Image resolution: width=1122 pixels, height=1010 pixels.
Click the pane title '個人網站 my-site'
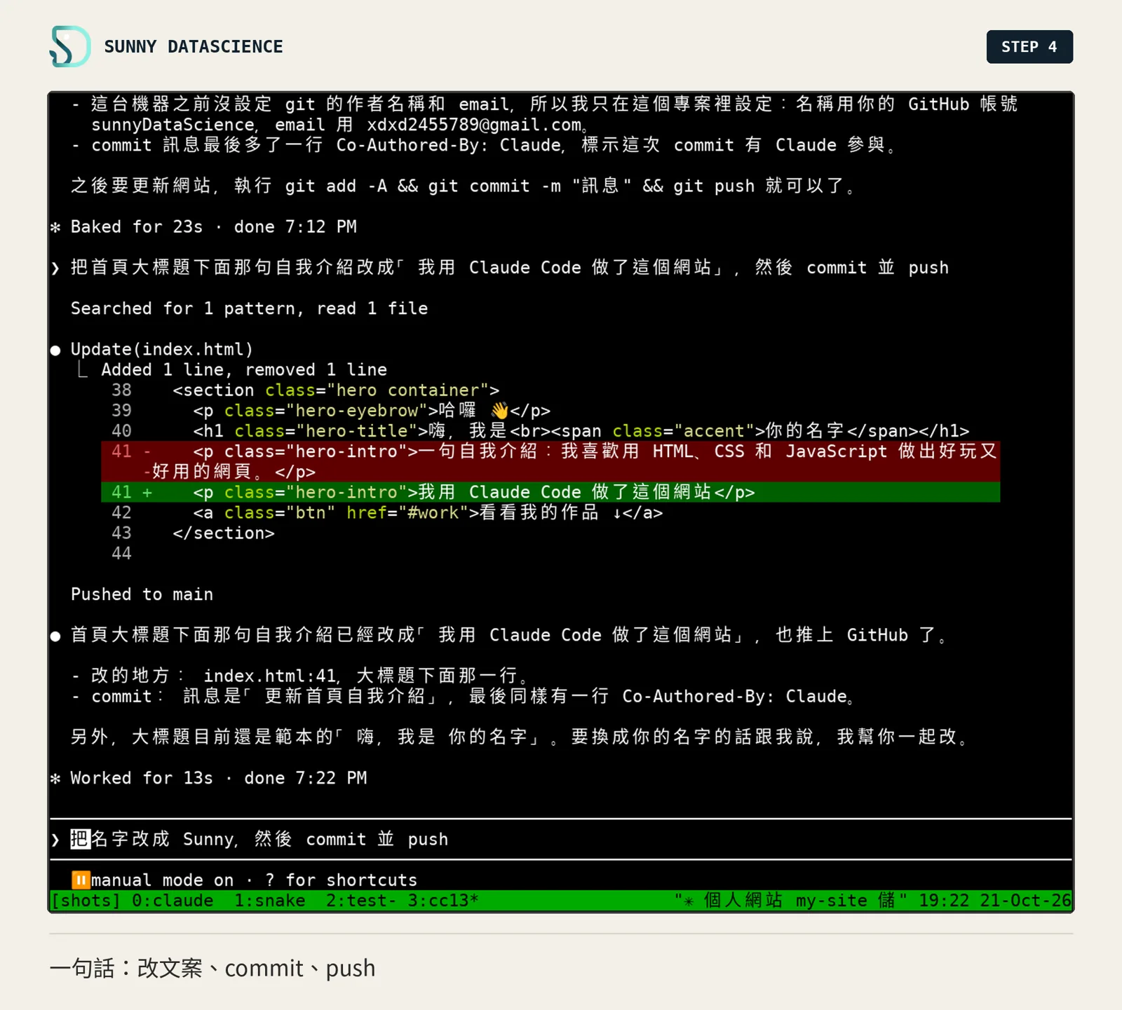[x=785, y=901]
